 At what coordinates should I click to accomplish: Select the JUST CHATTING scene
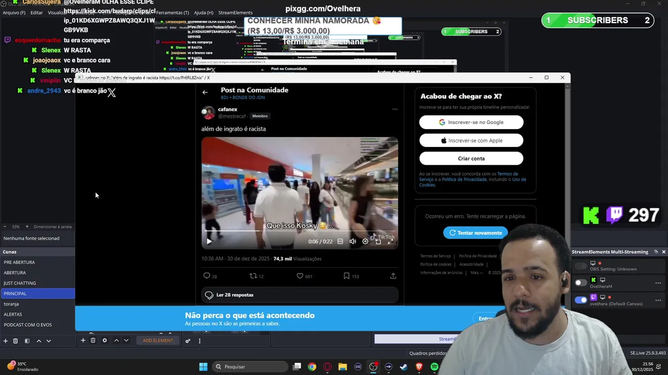[x=38, y=283]
